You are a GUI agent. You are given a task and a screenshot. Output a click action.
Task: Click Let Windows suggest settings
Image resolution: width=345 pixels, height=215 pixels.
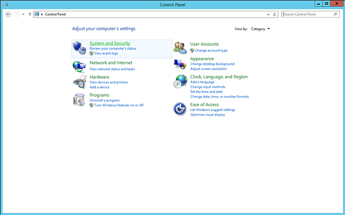point(213,110)
